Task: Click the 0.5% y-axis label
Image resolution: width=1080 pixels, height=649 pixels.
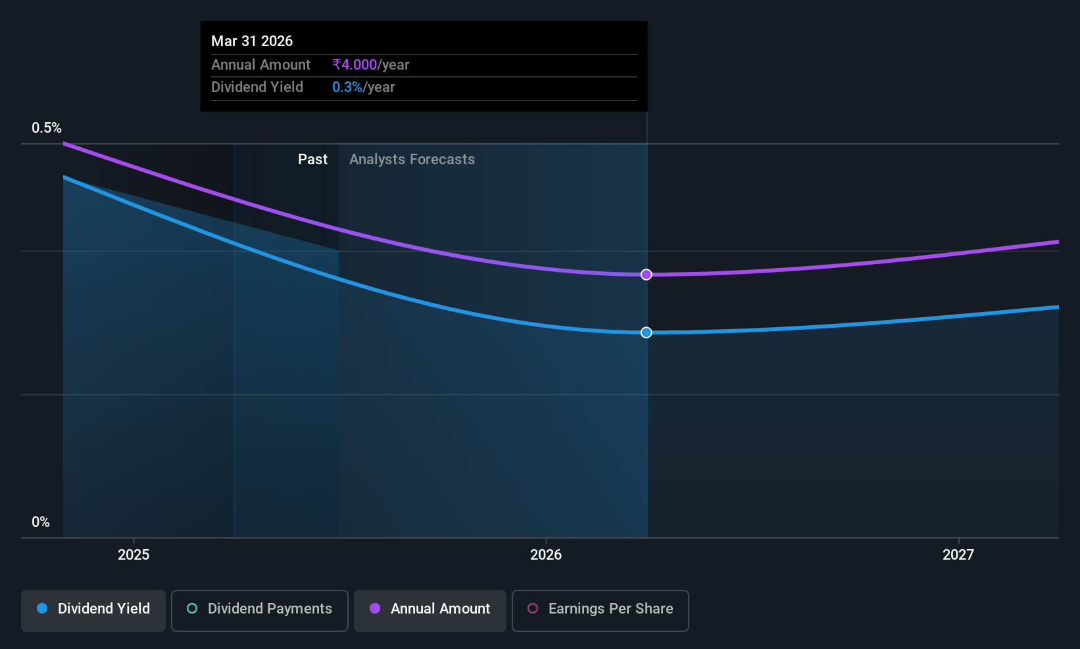Action: [47, 128]
